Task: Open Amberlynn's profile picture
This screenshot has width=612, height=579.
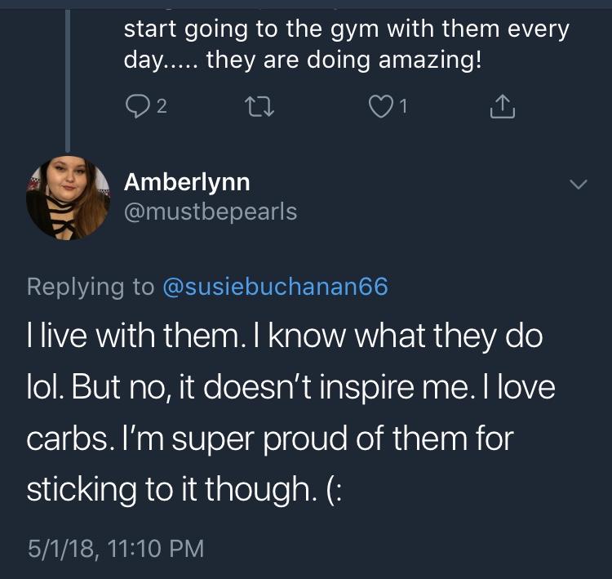Action: tap(68, 198)
